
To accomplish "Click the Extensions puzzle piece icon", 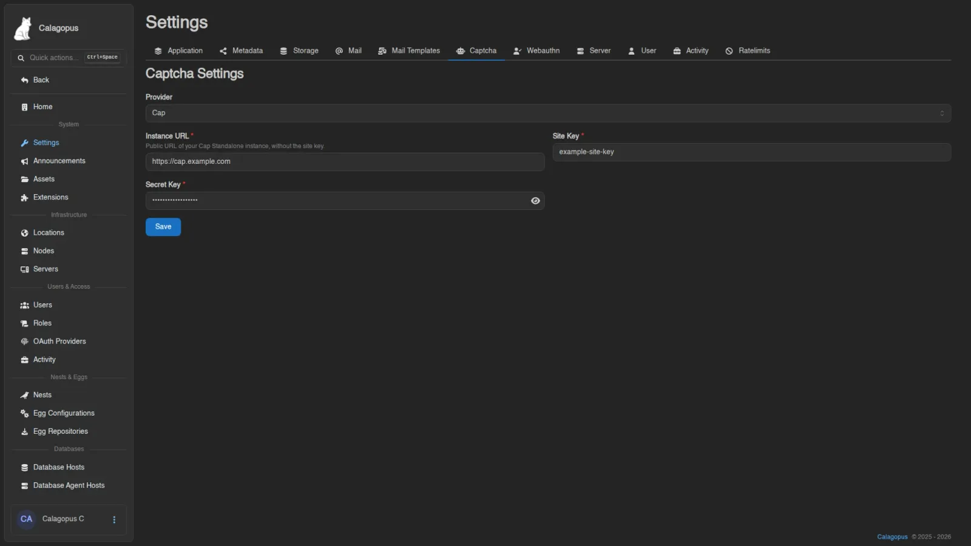I will click(x=24, y=198).
